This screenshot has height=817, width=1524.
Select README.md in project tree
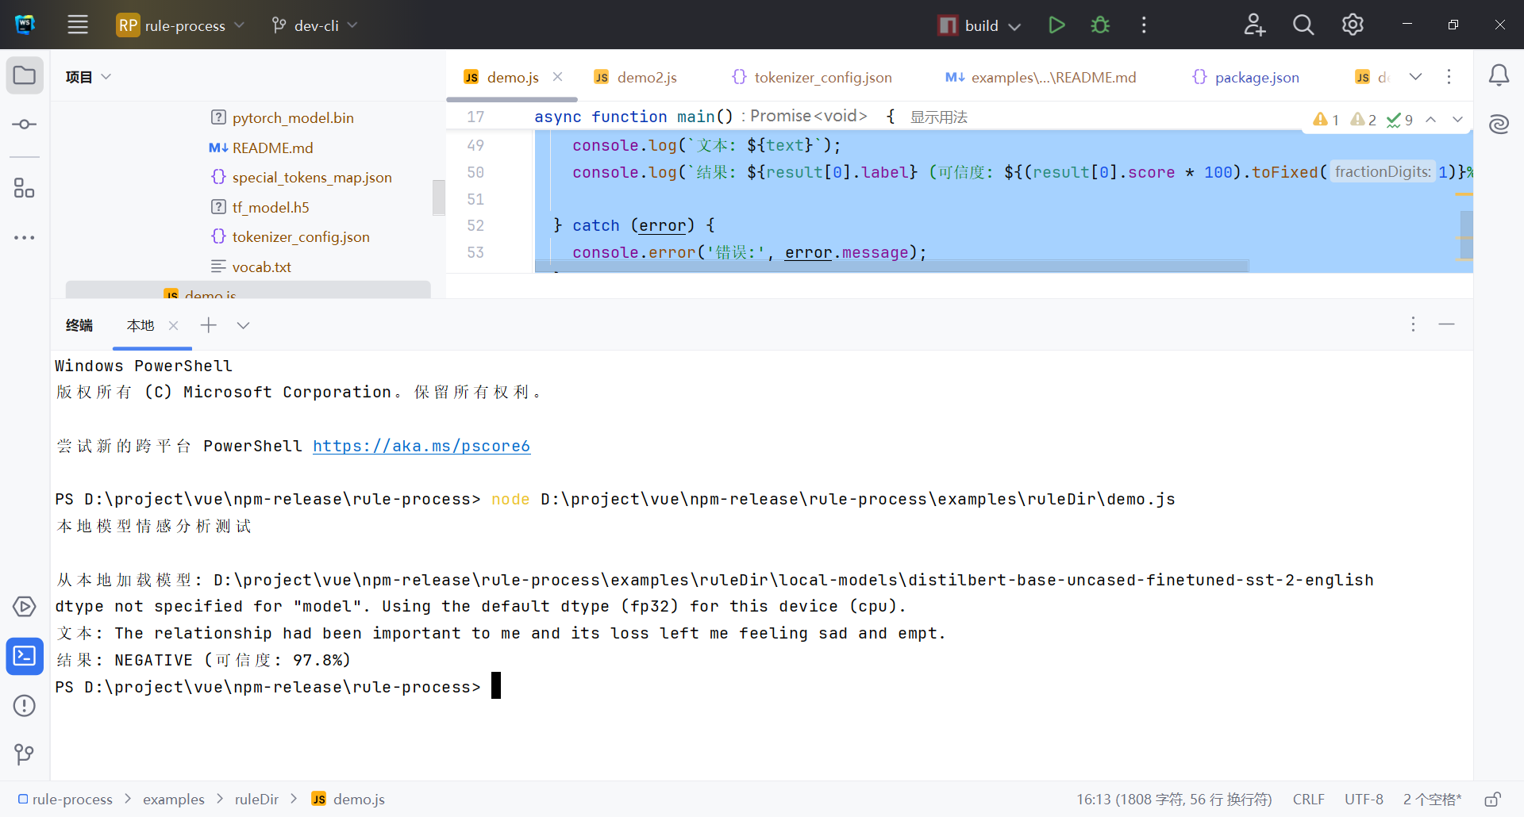click(272, 148)
